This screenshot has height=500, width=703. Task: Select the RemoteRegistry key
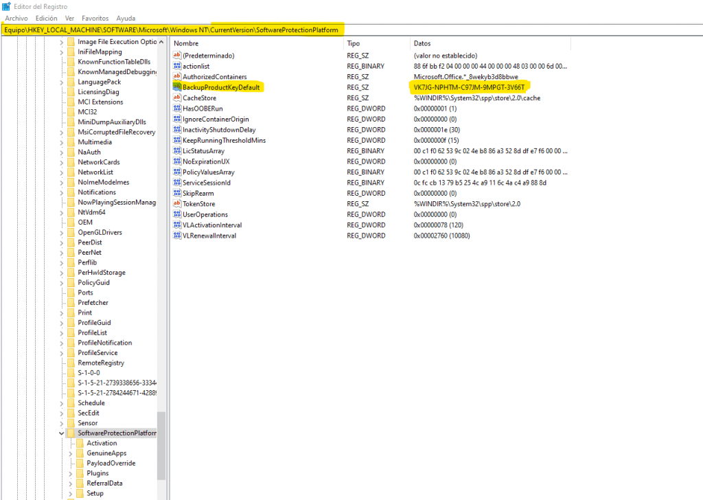coord(101,363)
